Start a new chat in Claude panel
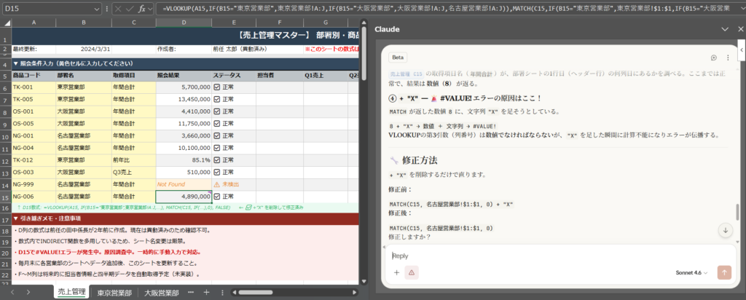Screen dimensions: 746x300 [x=714, y=58]
